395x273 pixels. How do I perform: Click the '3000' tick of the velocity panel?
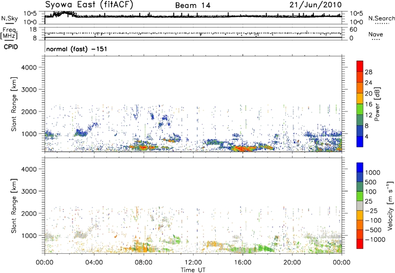[x=29, y=191]
